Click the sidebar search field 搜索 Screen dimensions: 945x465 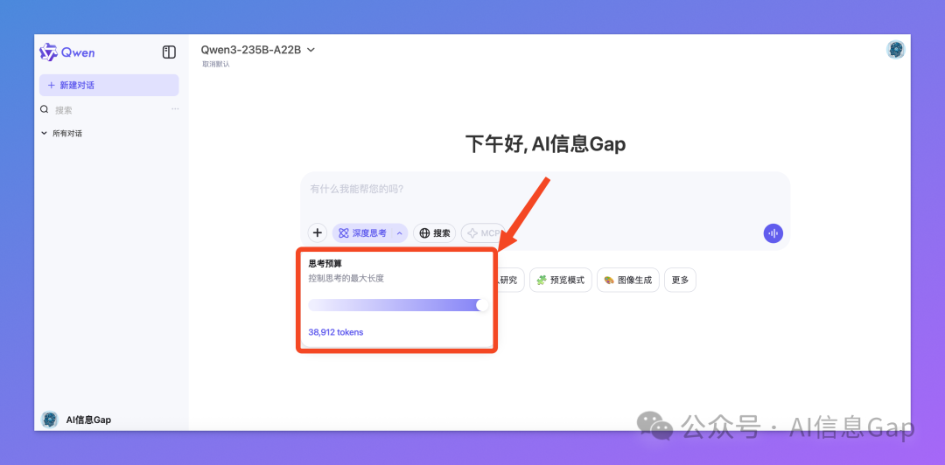[x=108, y=110]
